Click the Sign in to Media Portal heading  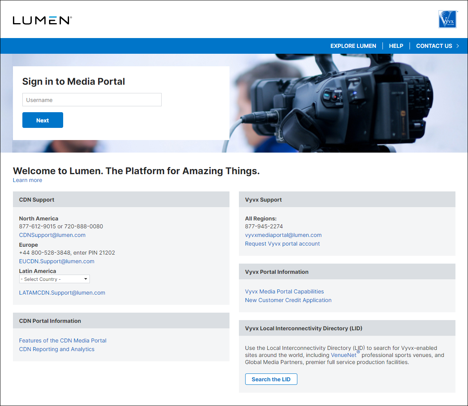(73, 82)
